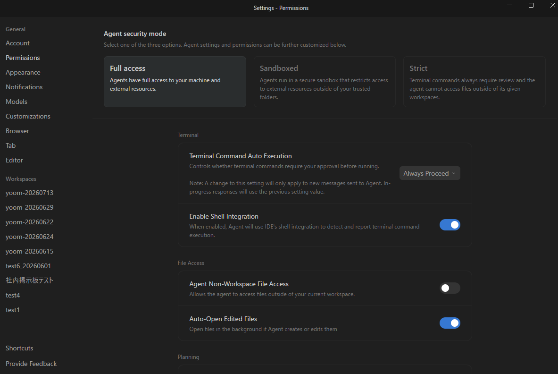Click the Agent security mode heading
The height and width of the screenshot is (374, 558).
point(135,34)
